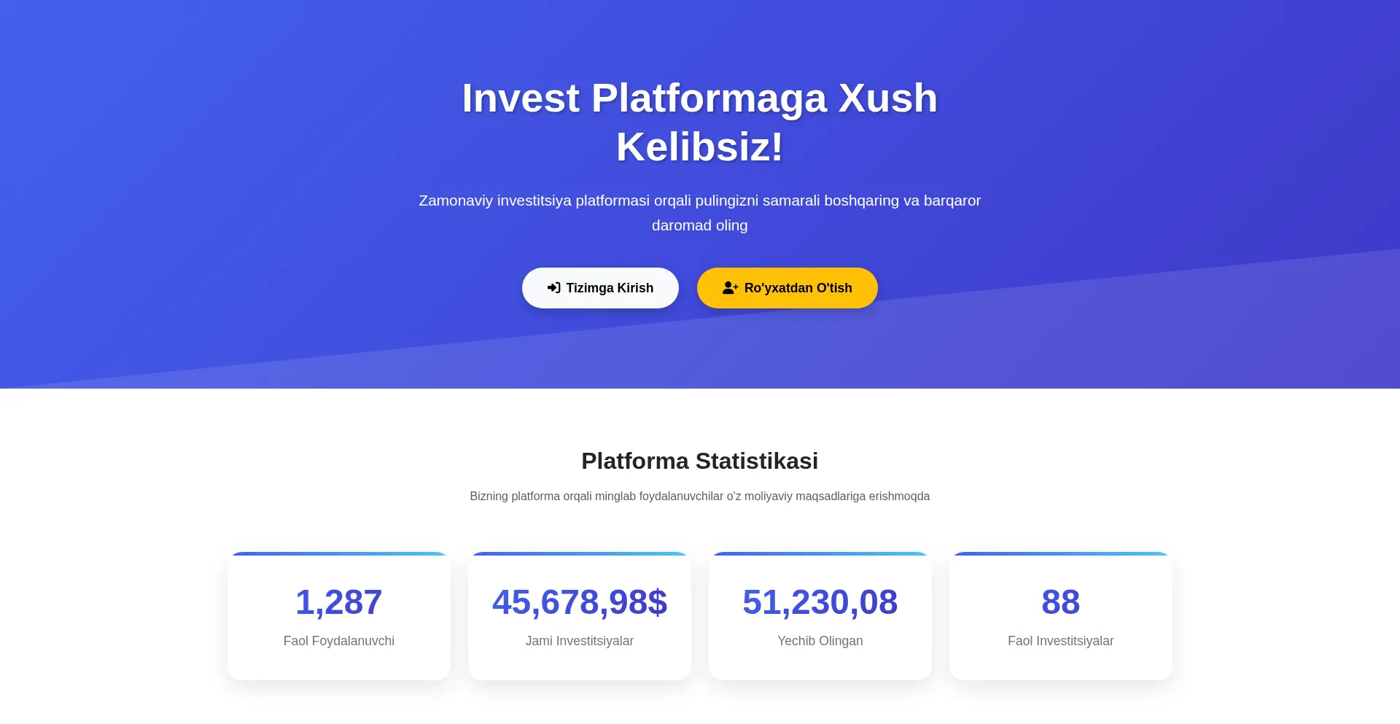Click gradient top bar of Faol Investitsiyalar card

1060,554
